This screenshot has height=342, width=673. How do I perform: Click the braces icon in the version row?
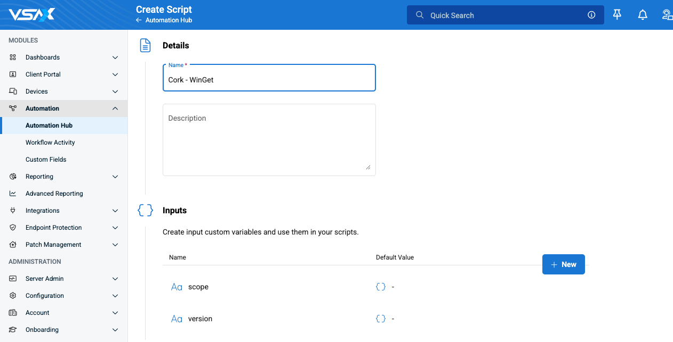(x=381, y=319)
